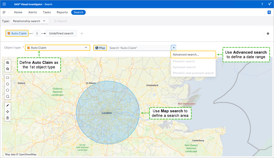Delete shapes with the trash icon

point(8,118)
